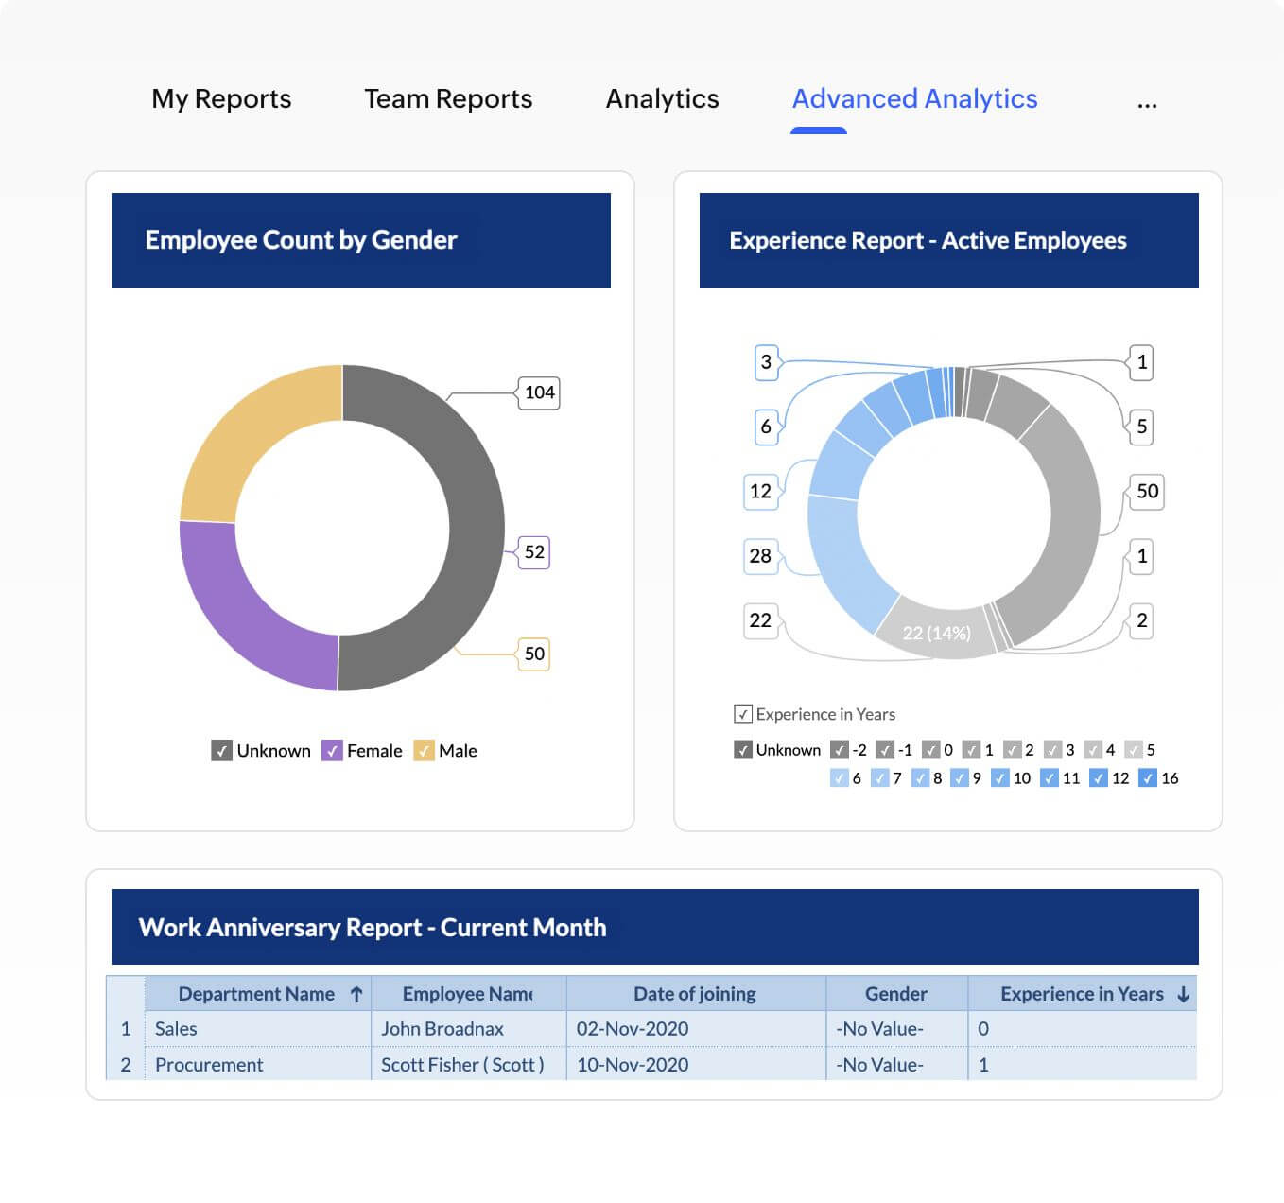Open the three-dots more tabs menu
This screenshot has width=1284, height=1203.
point(1147,105)
